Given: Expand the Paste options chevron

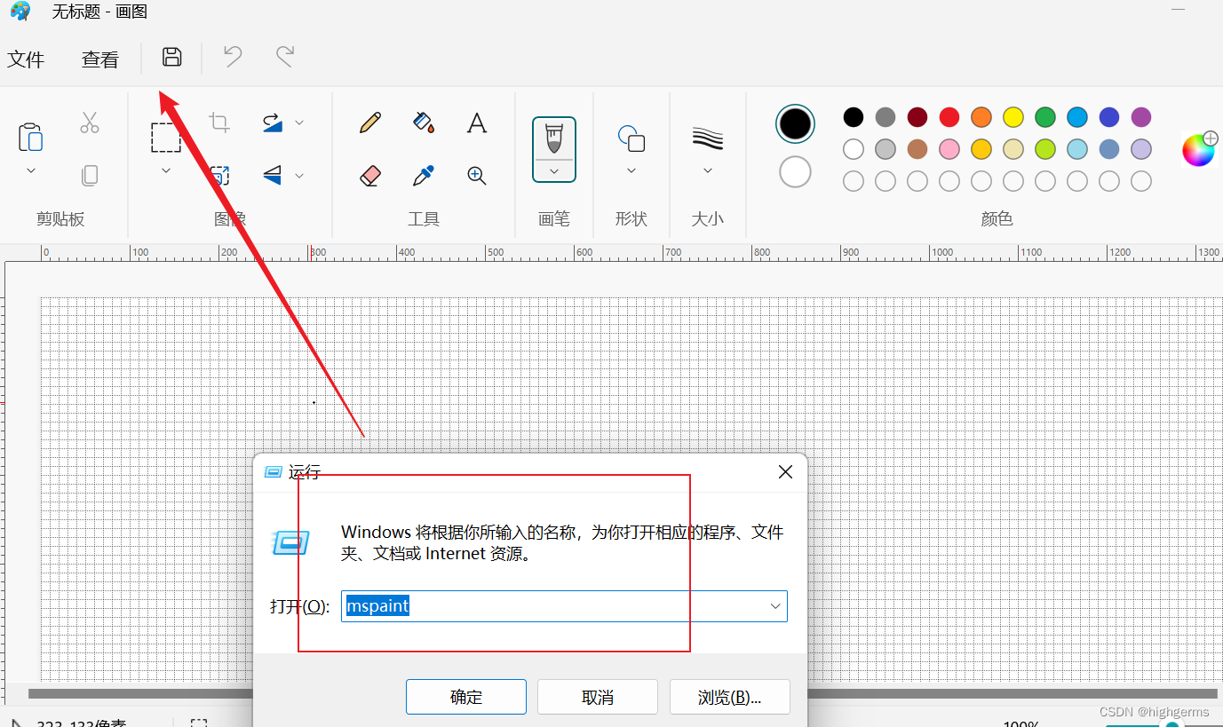Looking at the screenshot, I should [31, 170].
